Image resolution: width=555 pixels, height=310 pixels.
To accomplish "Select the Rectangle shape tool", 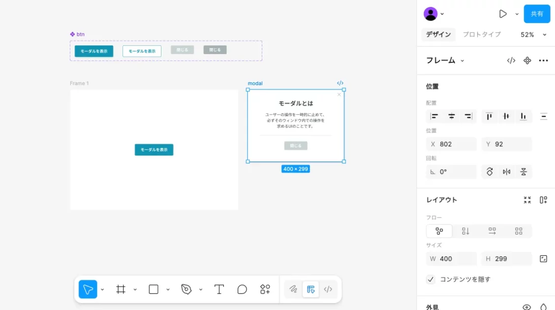I will (154, 289).
